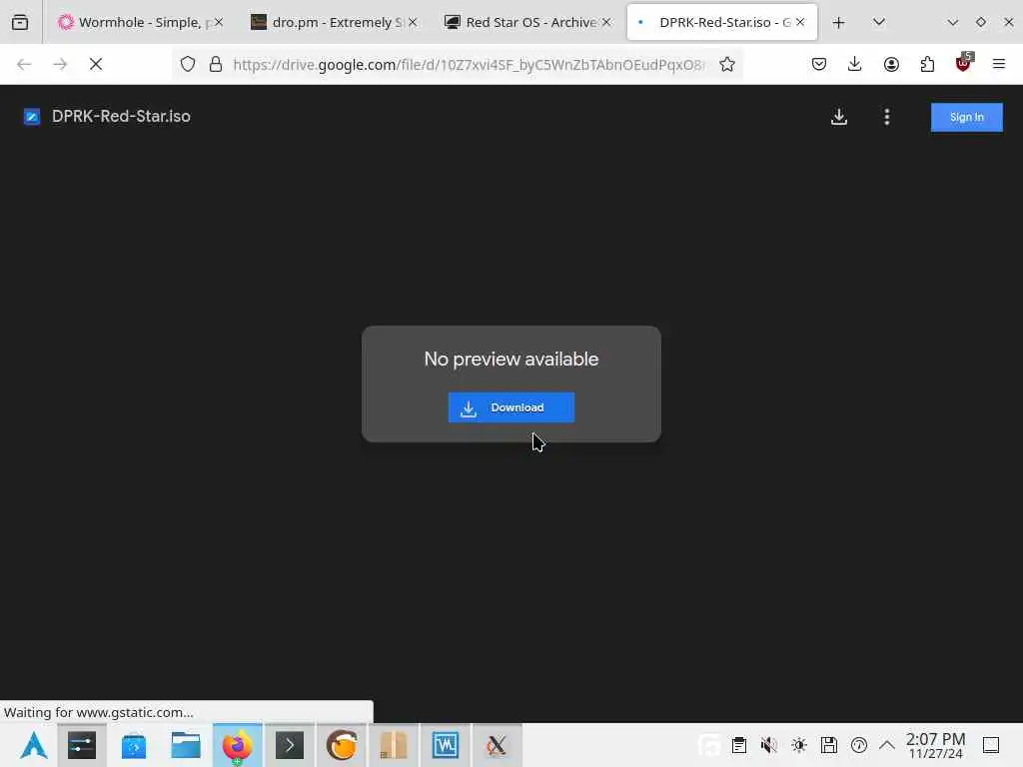Switch to the Red Star OS Archive tab
Screen dimensions: 1023x767
(527, 22)
